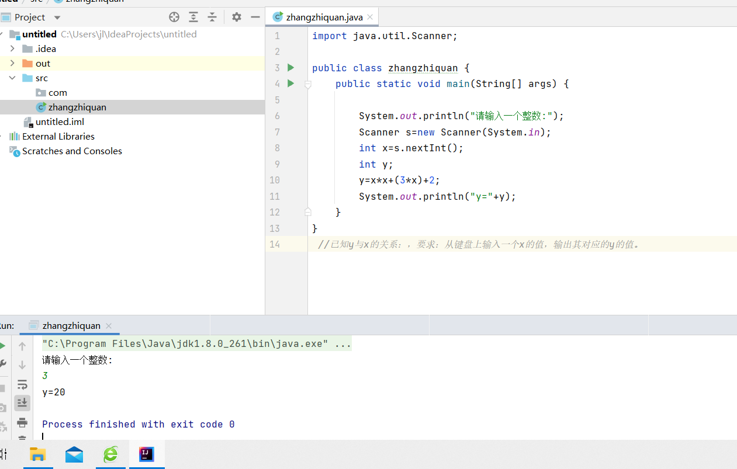Select the src folder row
Image resolution: width=737 pixels, height=469 pixels.
132,78
